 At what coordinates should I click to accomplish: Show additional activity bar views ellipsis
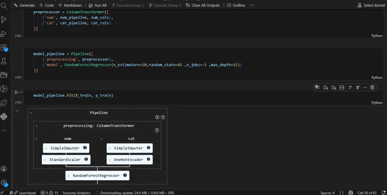[4, 130]
